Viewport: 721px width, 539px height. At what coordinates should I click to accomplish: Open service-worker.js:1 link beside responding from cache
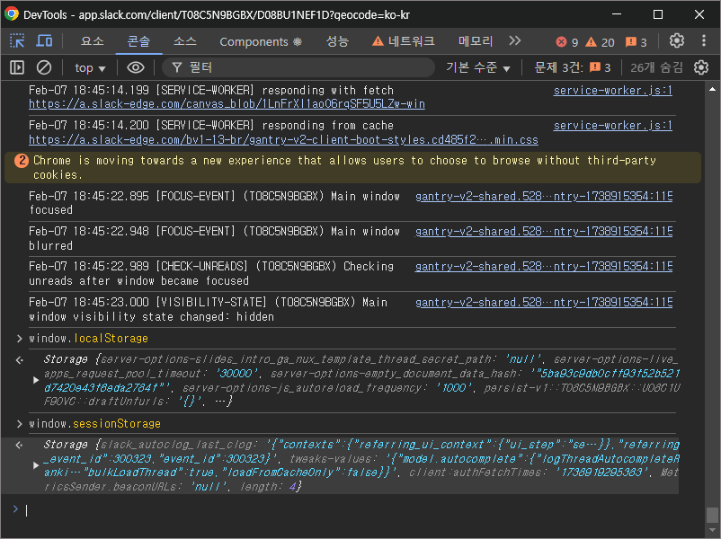click(x=612, y=126)
